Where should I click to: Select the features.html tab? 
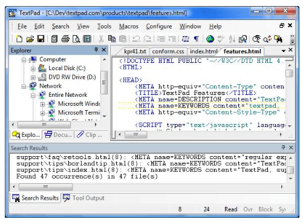243,51
